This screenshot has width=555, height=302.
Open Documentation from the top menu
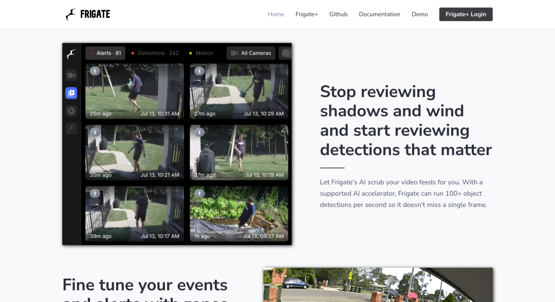click(379, 14)
